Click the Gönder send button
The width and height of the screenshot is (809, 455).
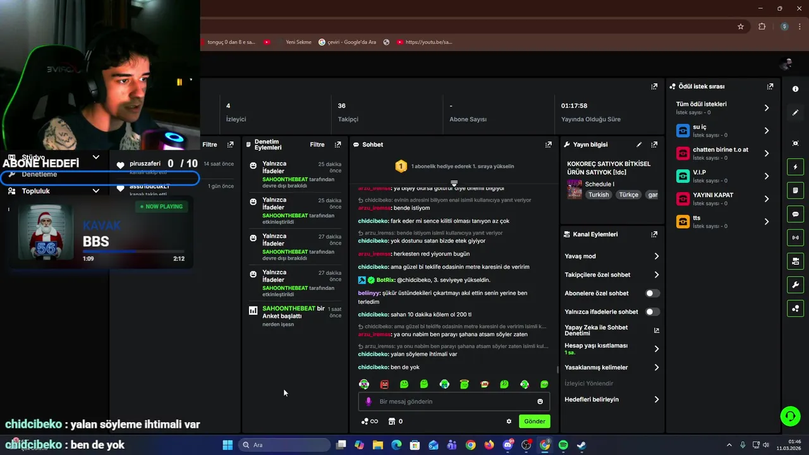coord(534,422)
